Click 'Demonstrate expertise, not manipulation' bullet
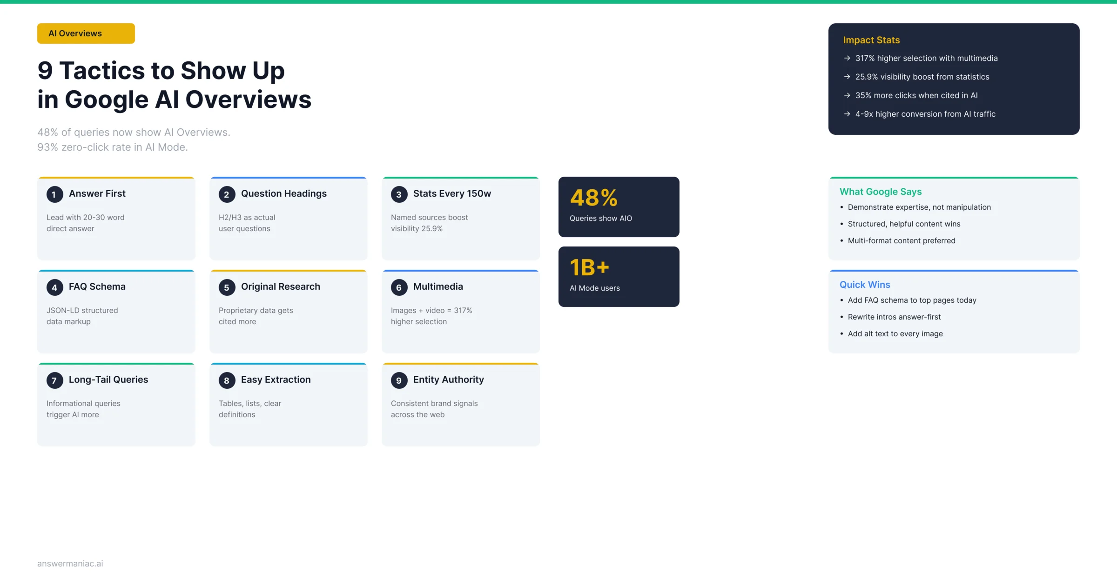The image size is (1117, 586). coord(919,207)
